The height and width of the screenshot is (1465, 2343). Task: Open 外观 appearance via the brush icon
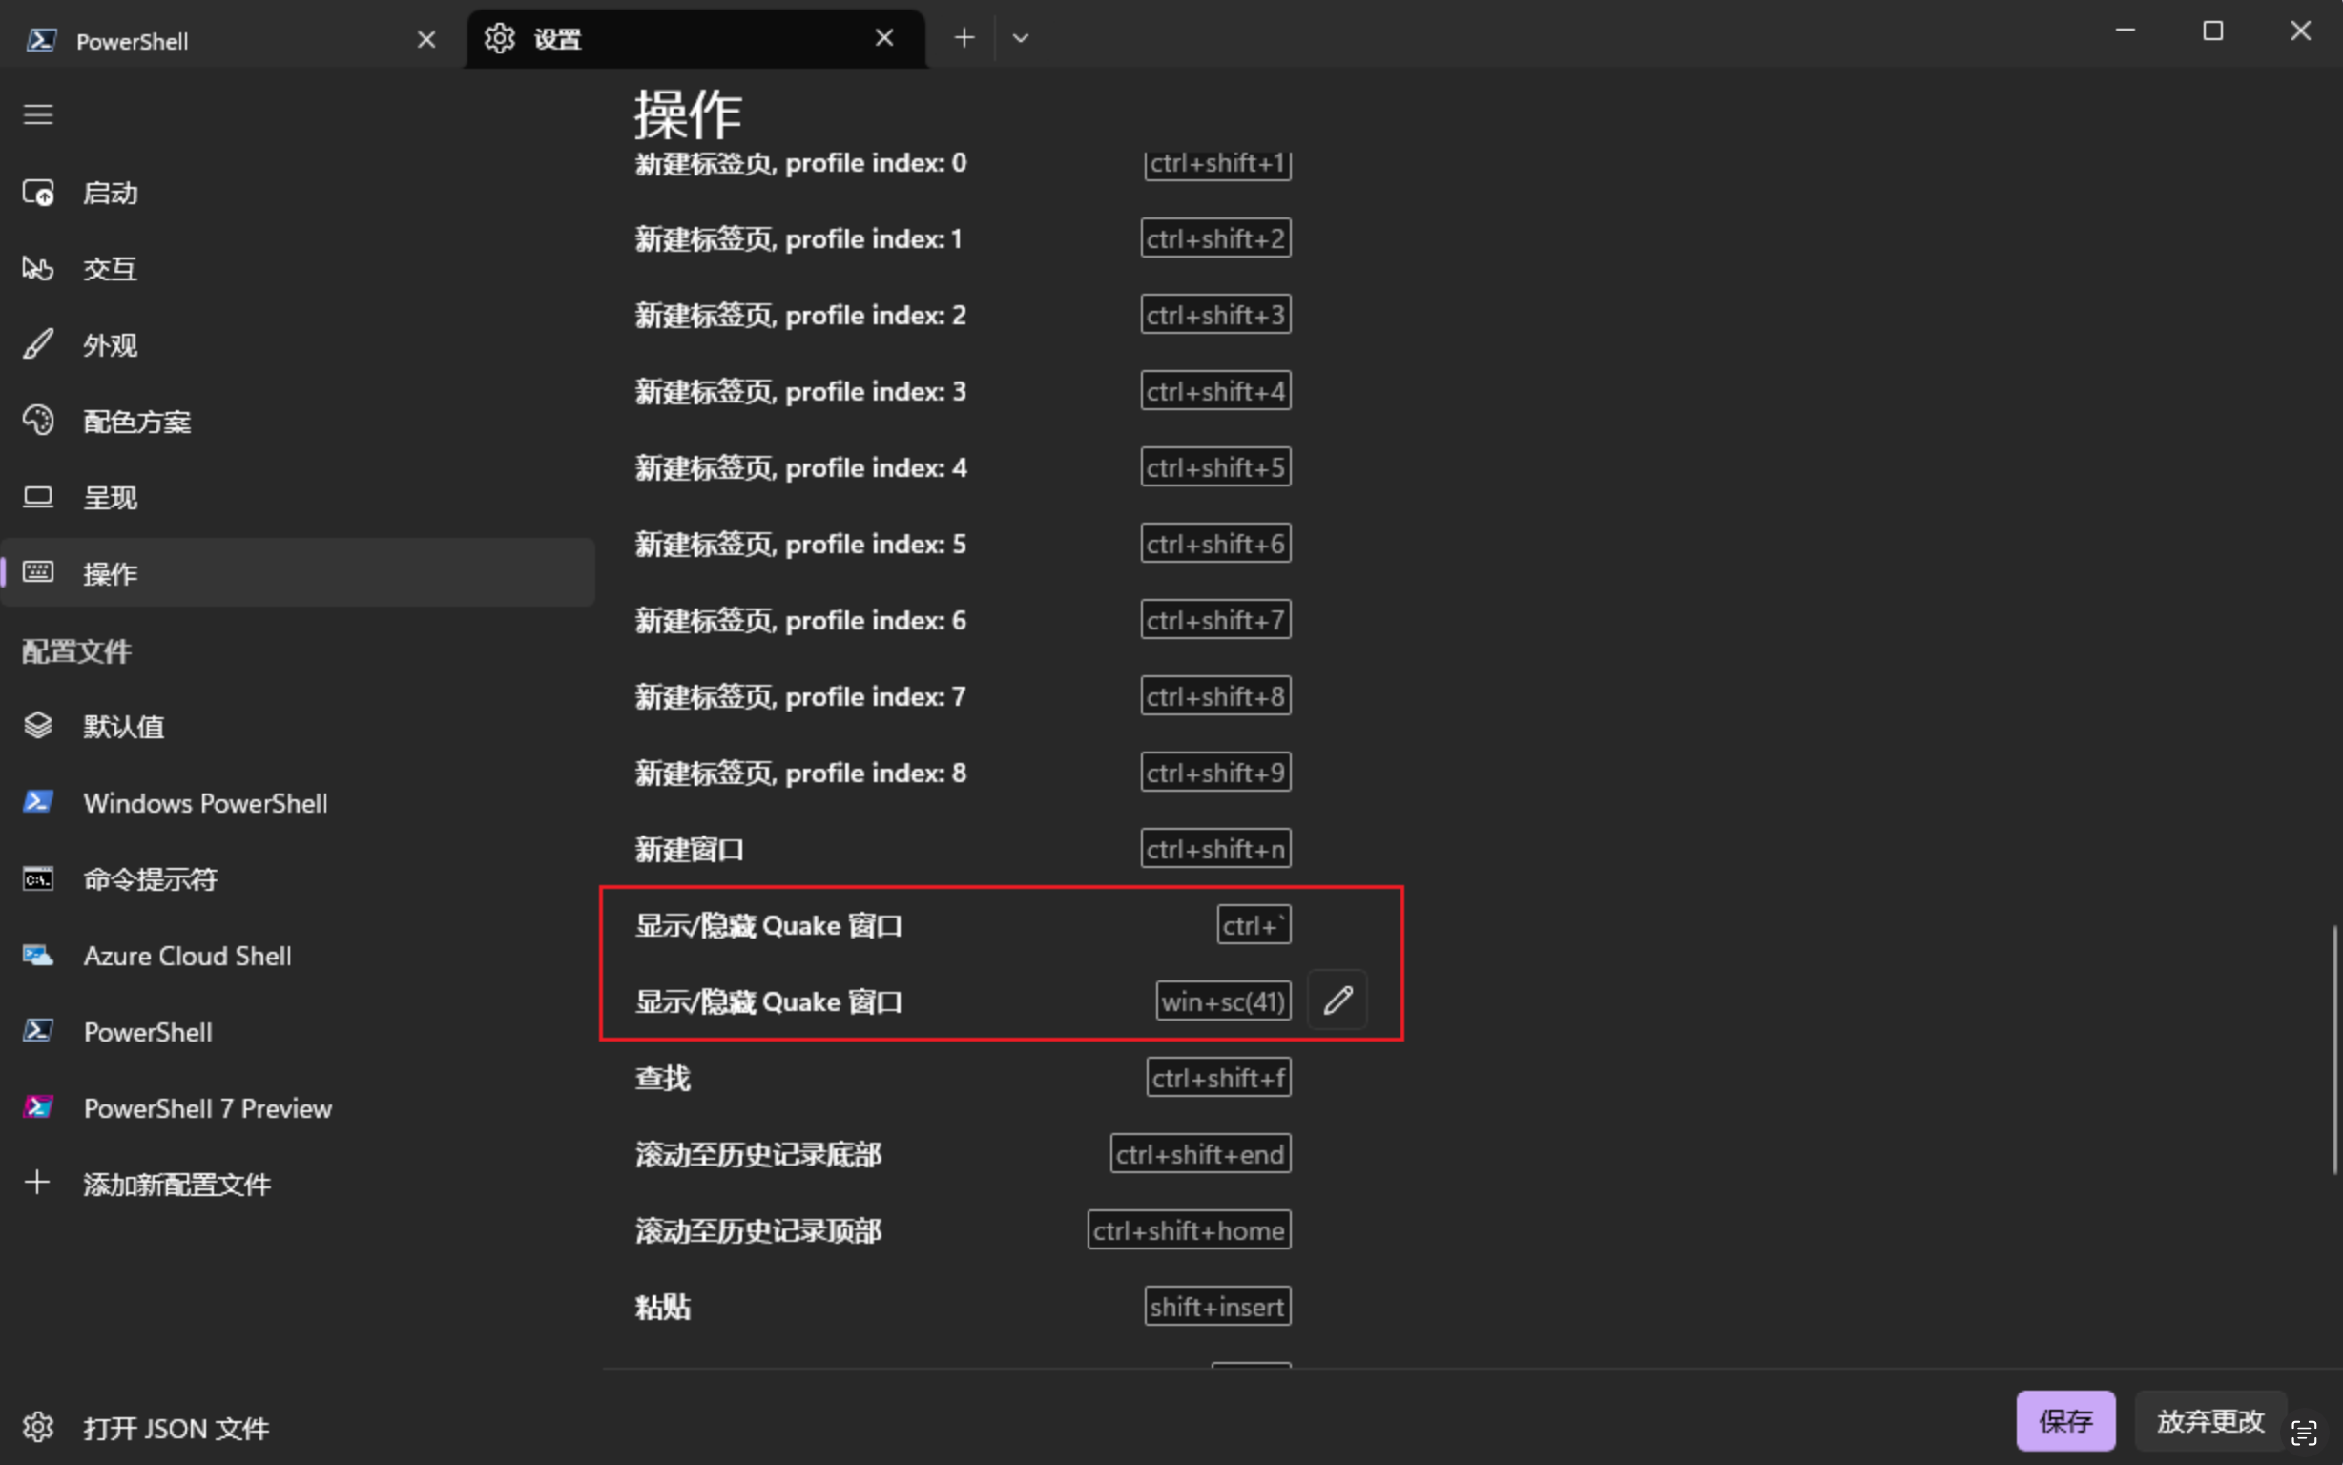[x=38, y=344]
